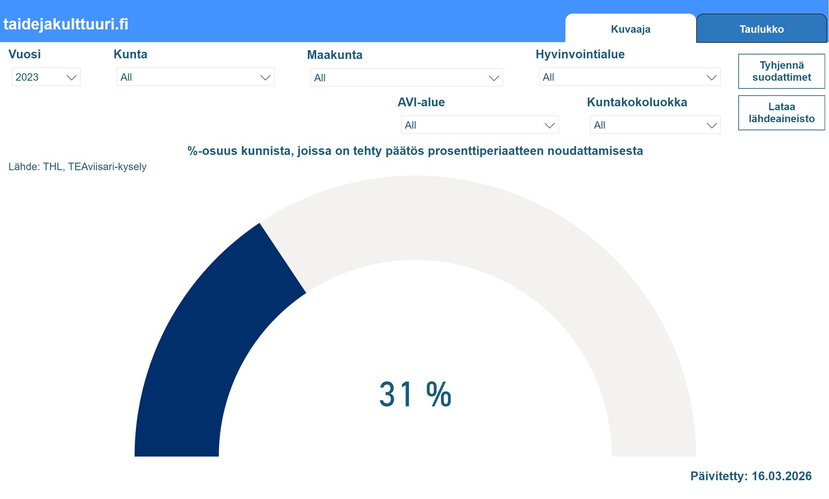
Task: Switch to the Taulukko tab
Action: pyautogui.click(x=761, y=29)
